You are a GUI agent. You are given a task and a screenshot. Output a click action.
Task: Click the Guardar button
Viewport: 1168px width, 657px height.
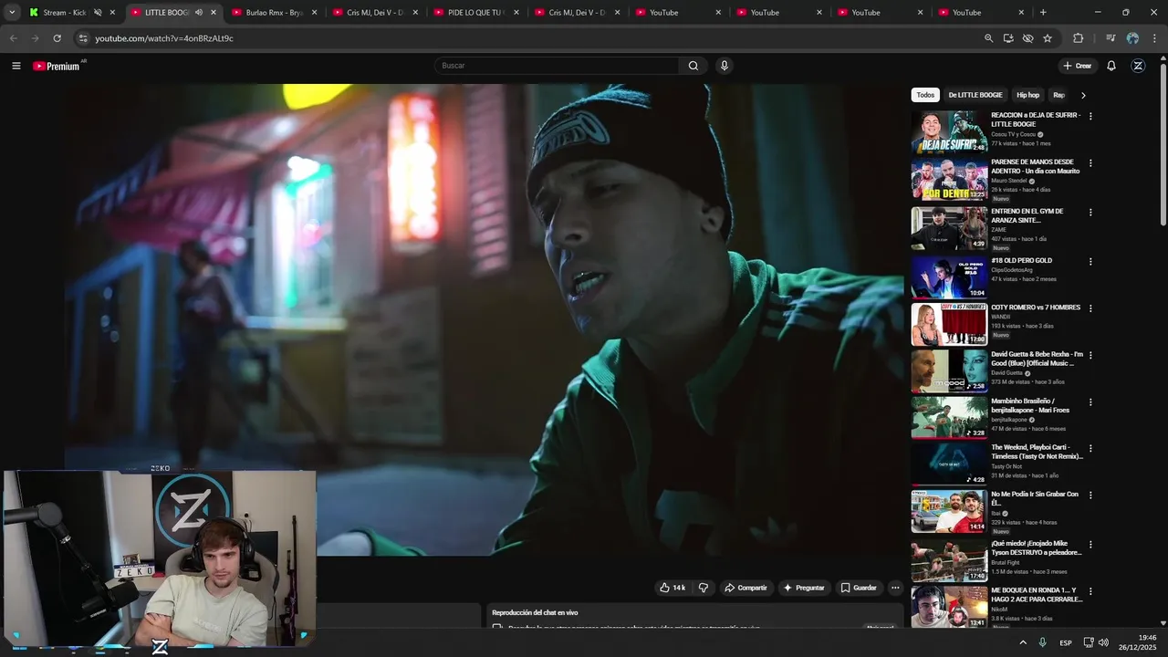pyautogui.click(x=859, y=588)
